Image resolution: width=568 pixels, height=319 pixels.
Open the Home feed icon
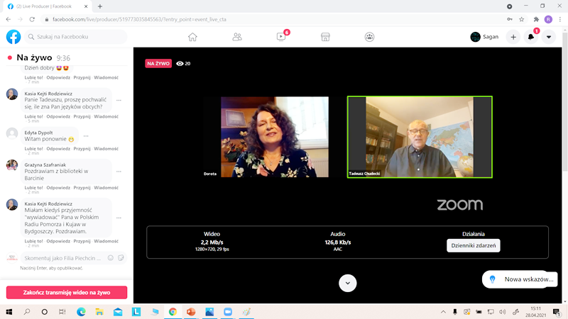click(192, 37)
